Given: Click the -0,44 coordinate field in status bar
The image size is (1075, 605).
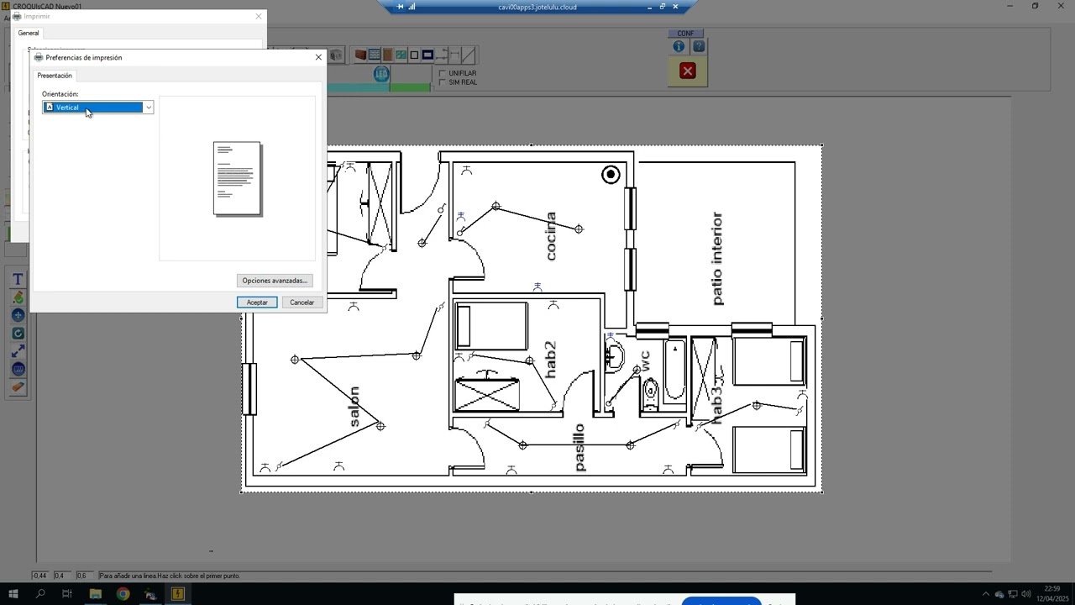Looking at the screenshot, I should pos(41,576).
